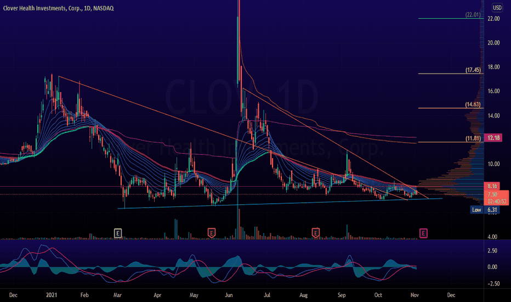Screen dimensions: 511x302
Task: Click the August earnings E marker
Action: pyautogui.click(x=315, y=233)
